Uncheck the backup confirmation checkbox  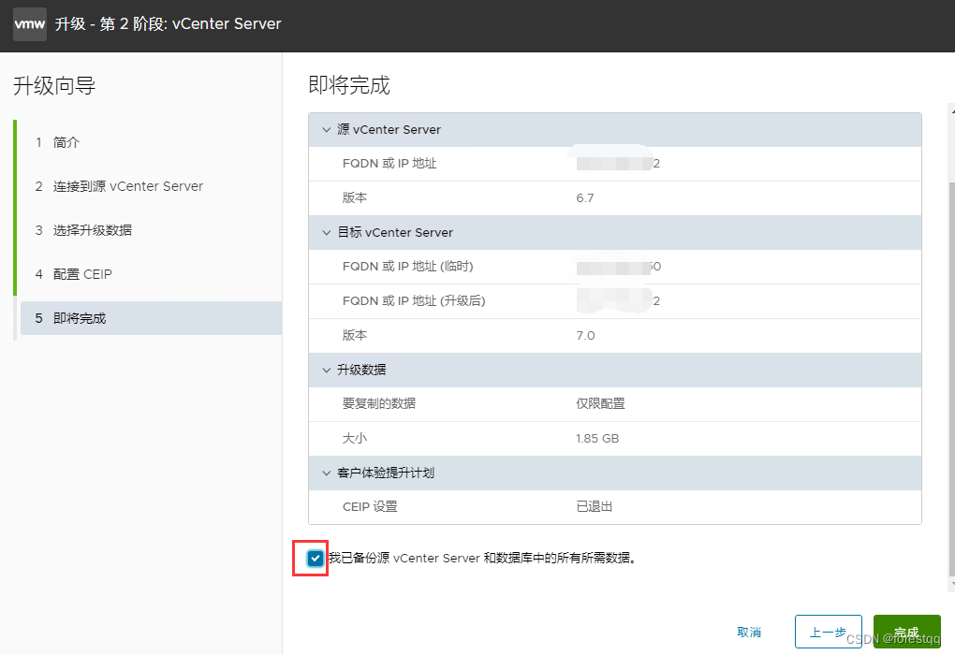[315, 558]
